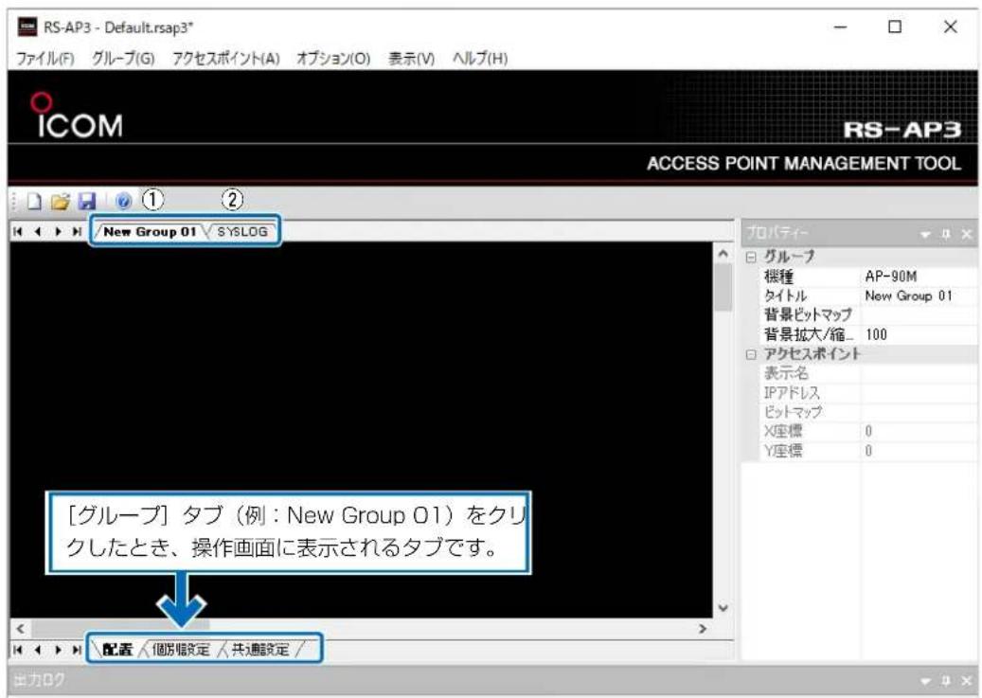
Task: Collapse the アクセスポイント property section
Action: coord(751,354)
